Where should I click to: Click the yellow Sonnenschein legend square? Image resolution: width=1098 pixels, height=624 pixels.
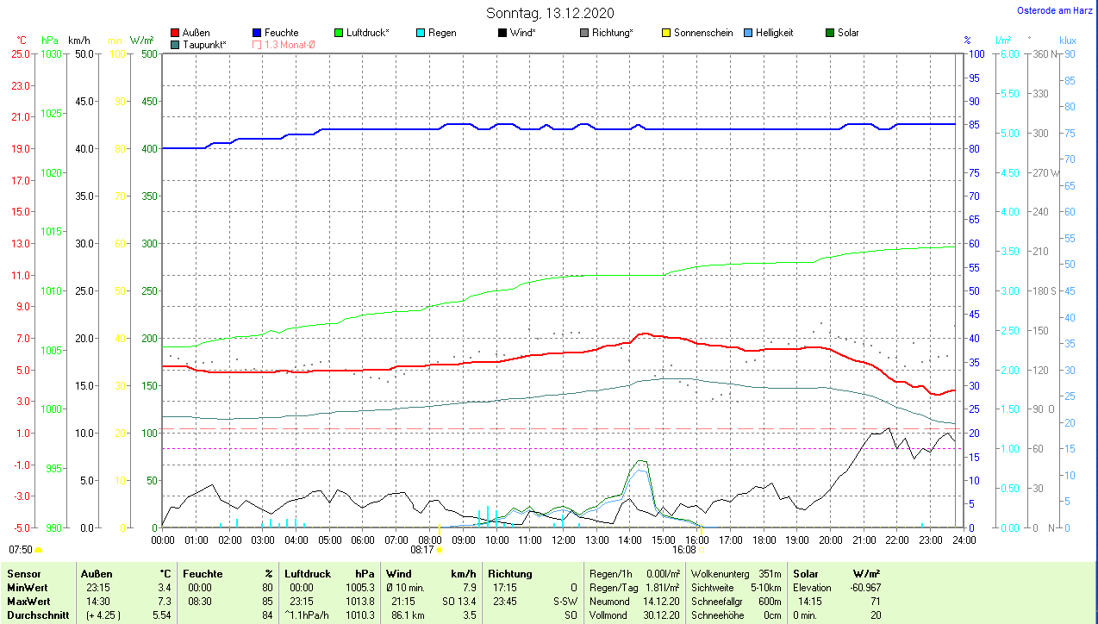666,33
